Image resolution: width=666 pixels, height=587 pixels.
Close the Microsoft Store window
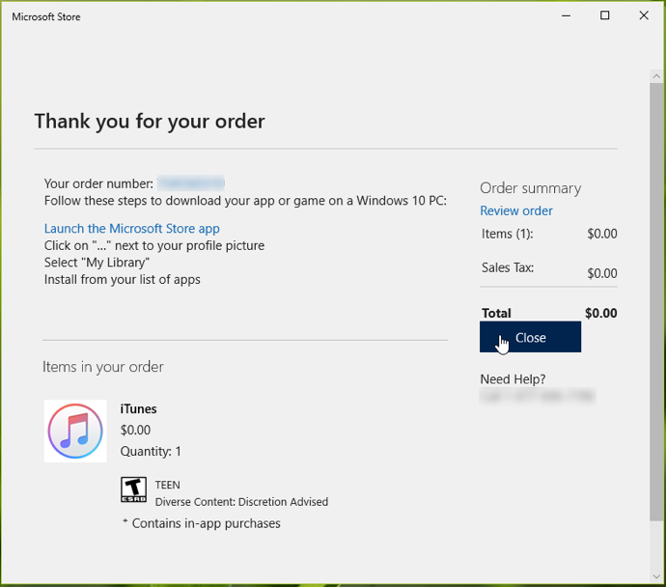644,16
